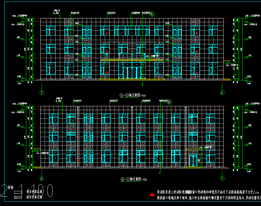Click axis bubble 1 under the upper elevation

pyautogui.click(x=42, y=93)
